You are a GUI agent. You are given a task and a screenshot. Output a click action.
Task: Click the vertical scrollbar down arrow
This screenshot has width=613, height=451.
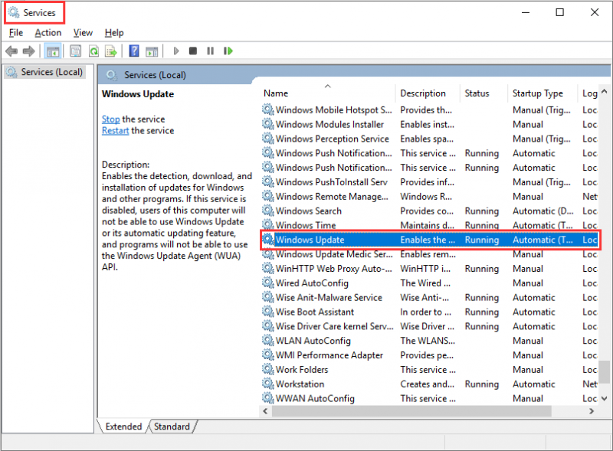pyautogui.click(x=605, y=399)
